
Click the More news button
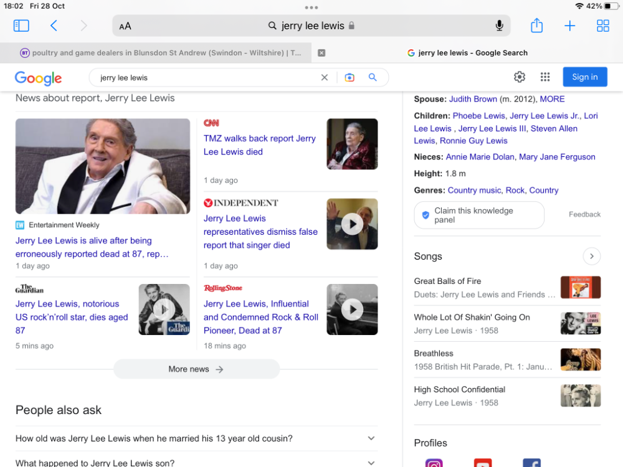[196, 369]
